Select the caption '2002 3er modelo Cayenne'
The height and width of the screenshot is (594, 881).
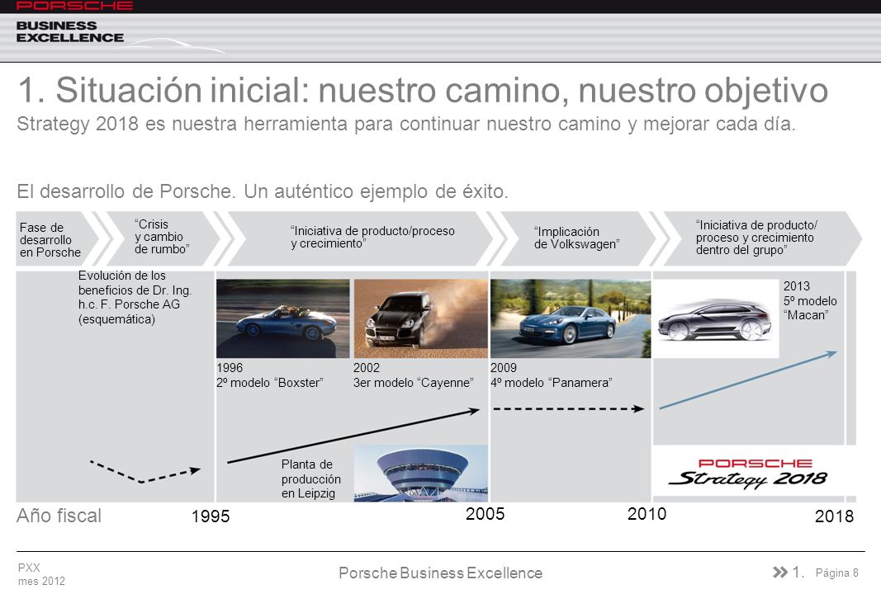coord(414,375)
